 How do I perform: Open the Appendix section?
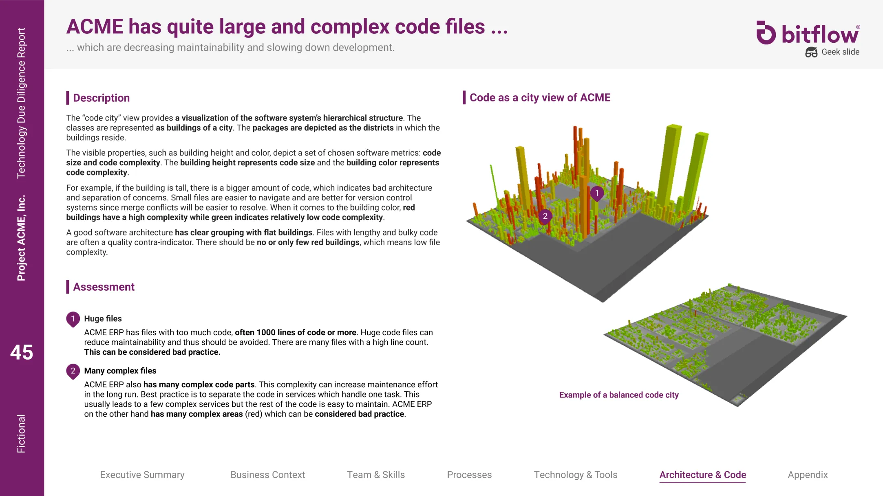point(808,475)
